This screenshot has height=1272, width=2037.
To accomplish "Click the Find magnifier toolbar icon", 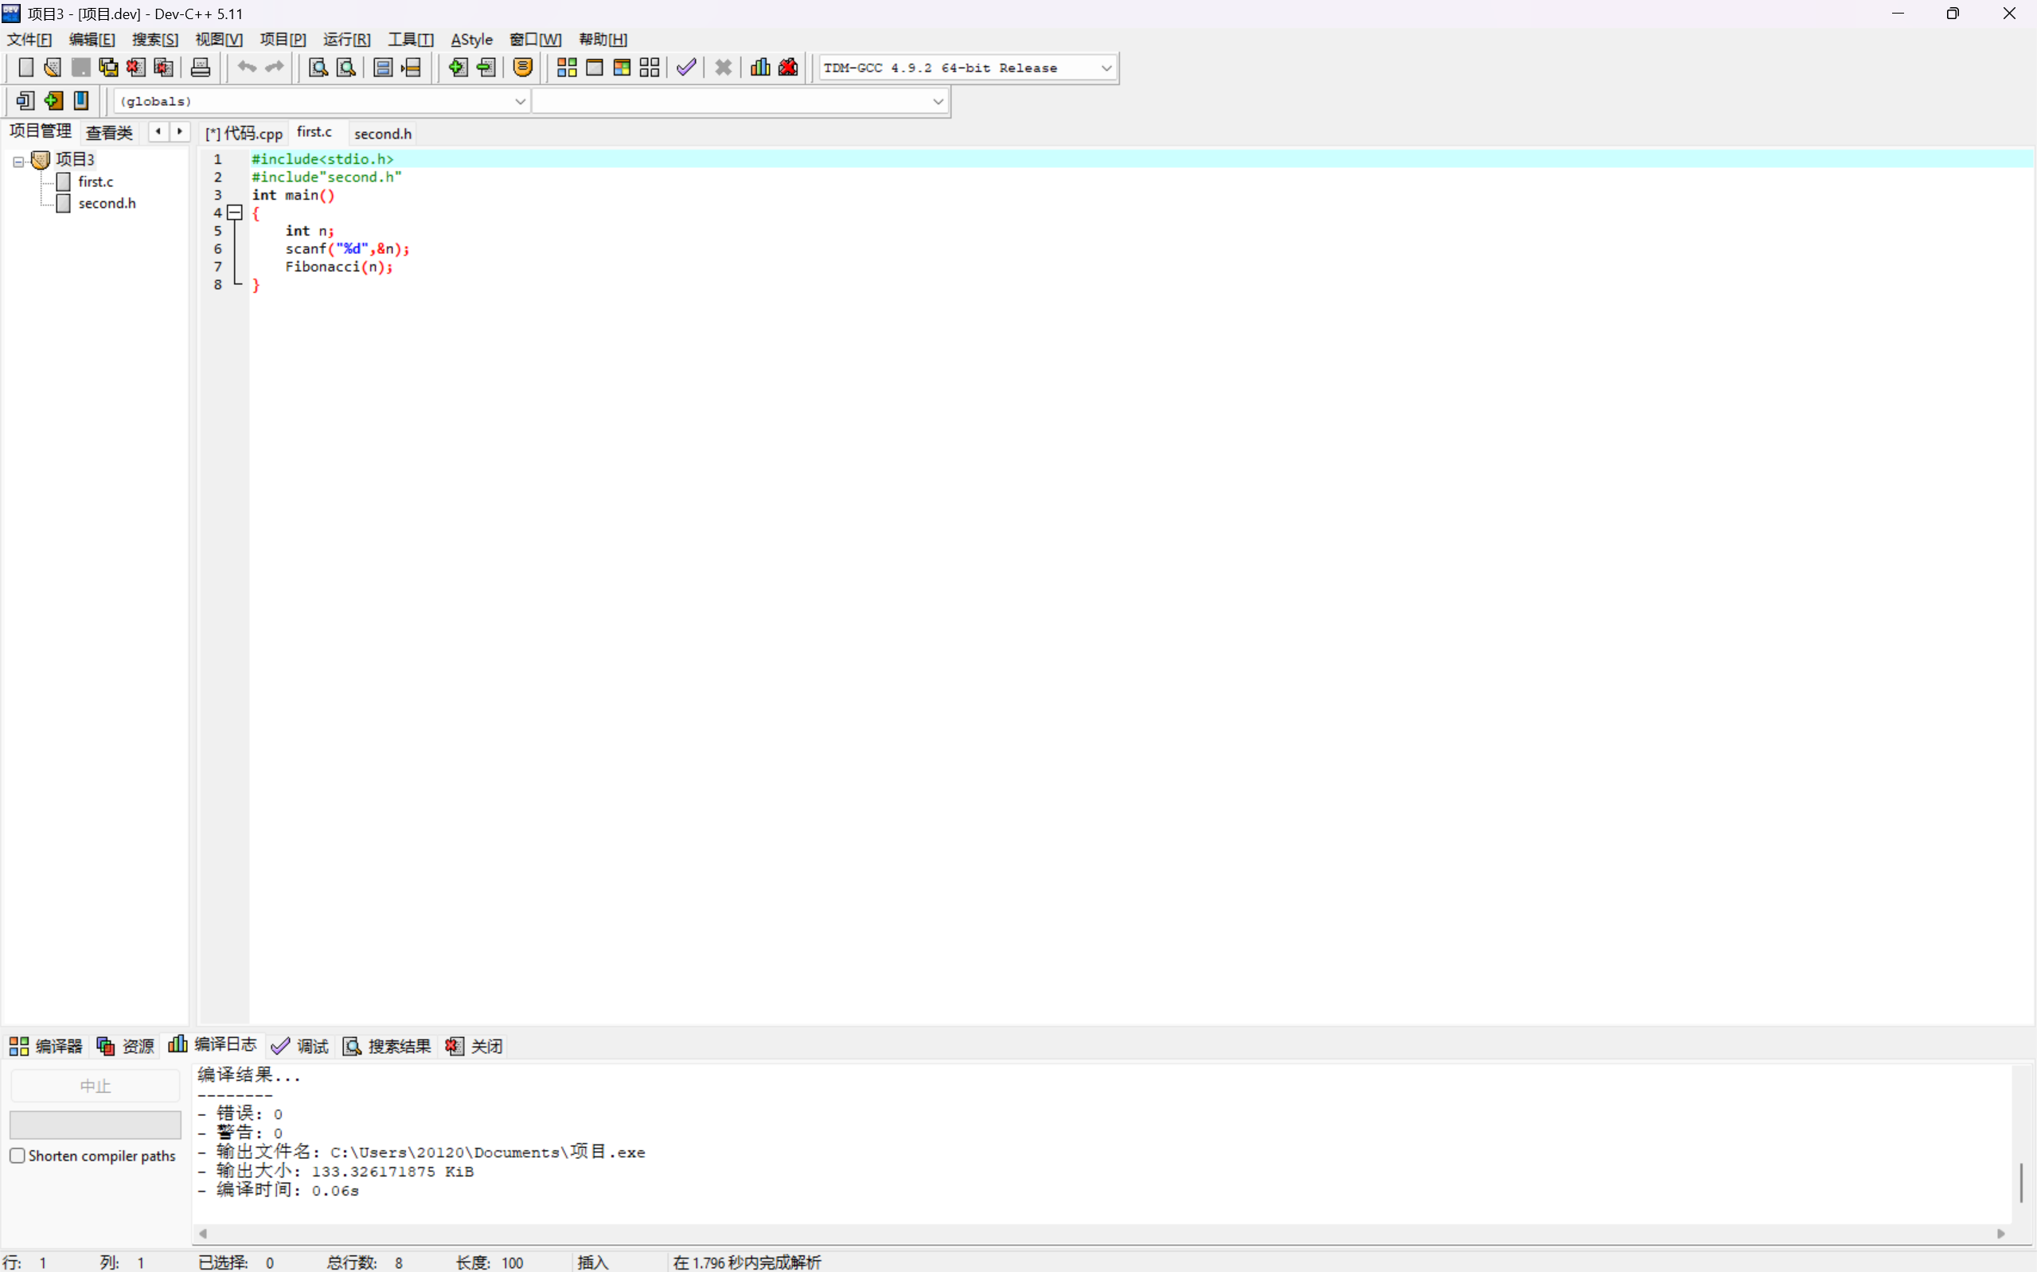I will coord(318,68).
